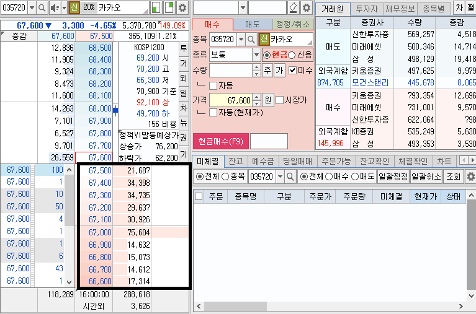Click the tab strip right arrow next to 차트
Screen dimensions: 476x314
coord(472,160)
